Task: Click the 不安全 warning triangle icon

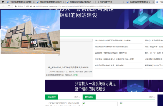Action: (x=16, y=6)
